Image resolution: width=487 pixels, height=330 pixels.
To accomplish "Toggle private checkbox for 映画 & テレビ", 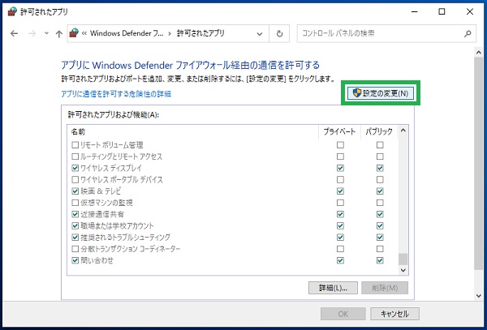I will [x=340, y=191].
